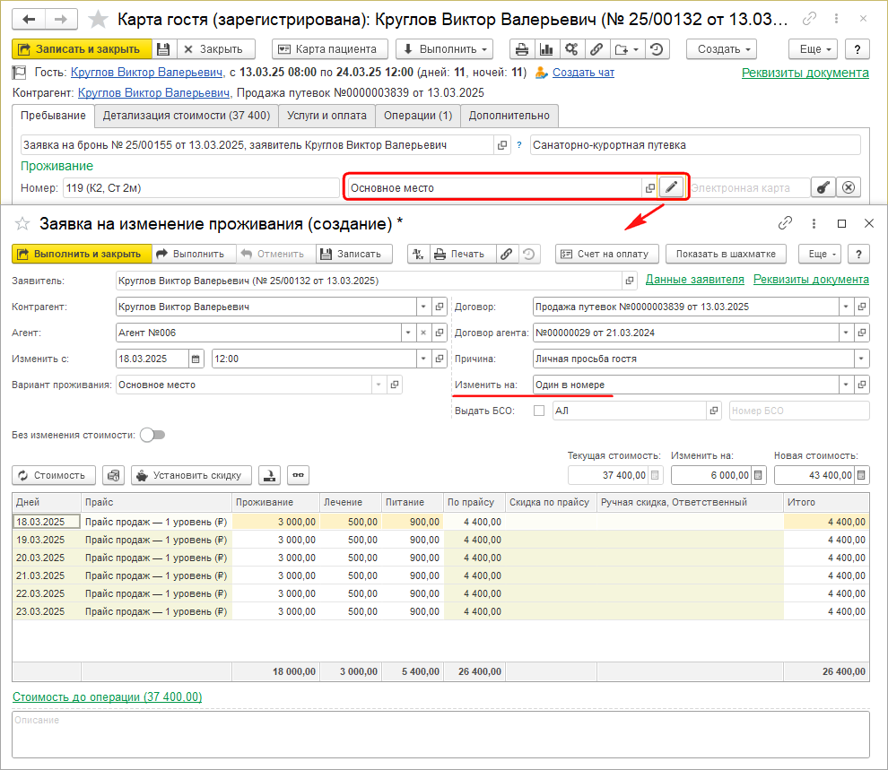This screenshot has width=888, height=770.
Task: Open the Детализация стоимости tab
Action: (x=186, y=116)
